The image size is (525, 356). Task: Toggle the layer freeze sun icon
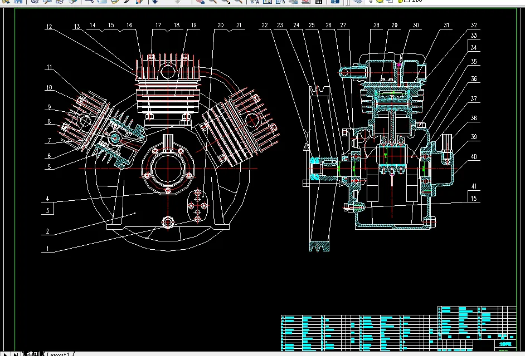click(x=380, y=1)
